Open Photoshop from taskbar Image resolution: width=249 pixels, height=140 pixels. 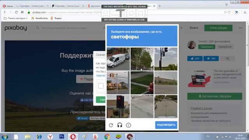61,136
